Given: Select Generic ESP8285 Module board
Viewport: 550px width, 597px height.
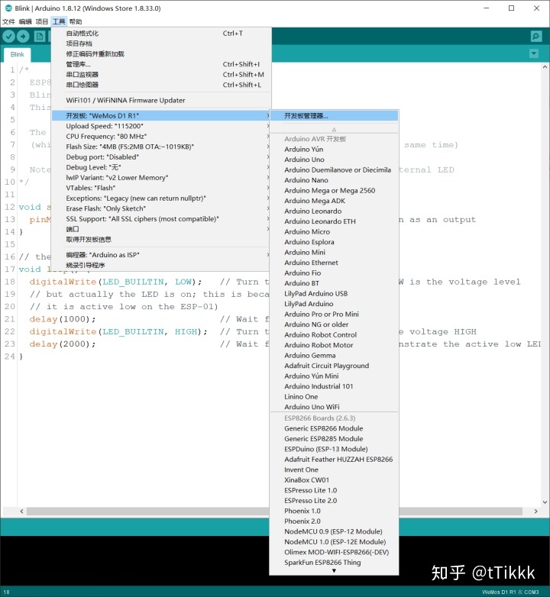Looking at the screenshot, I should click(334, 439).
